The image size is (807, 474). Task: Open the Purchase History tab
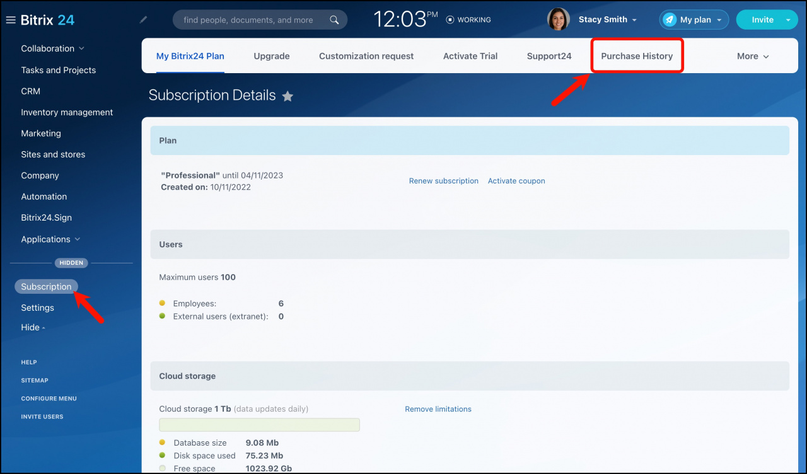click(x=637, y=56)
